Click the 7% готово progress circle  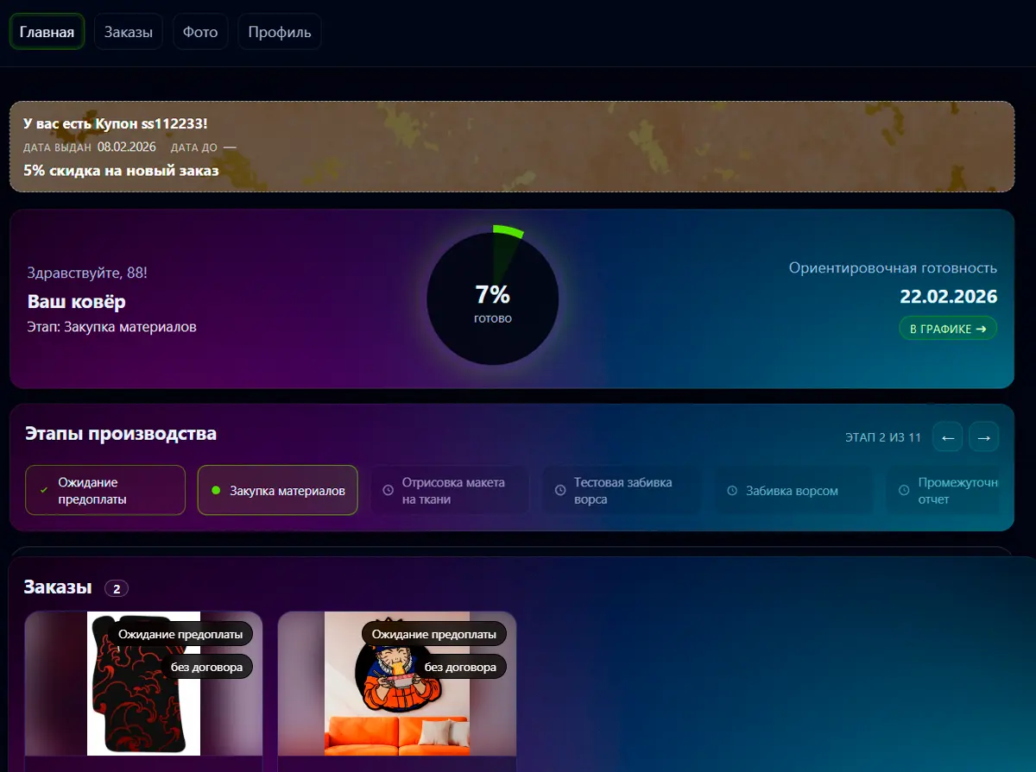(493, 298)
